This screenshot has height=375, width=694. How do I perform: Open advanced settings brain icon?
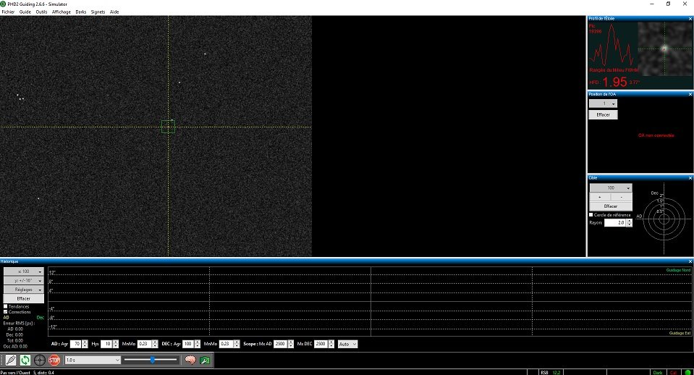(x=190, y=360)
